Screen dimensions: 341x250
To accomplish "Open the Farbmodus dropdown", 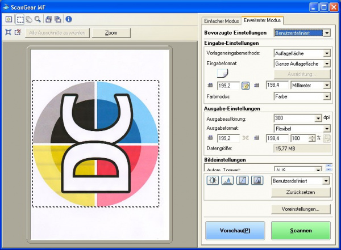I will click(x=326, y=96).
